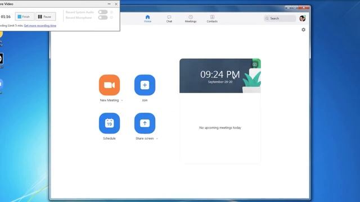Image resolution: width=360 pixels, height=202 pixels.
Task: Close the Capture Video window
Action: (116, 4)
